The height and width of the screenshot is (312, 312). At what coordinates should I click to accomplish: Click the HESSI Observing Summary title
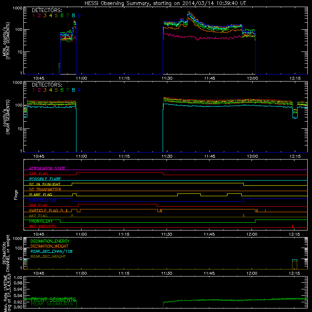[165, 4]
